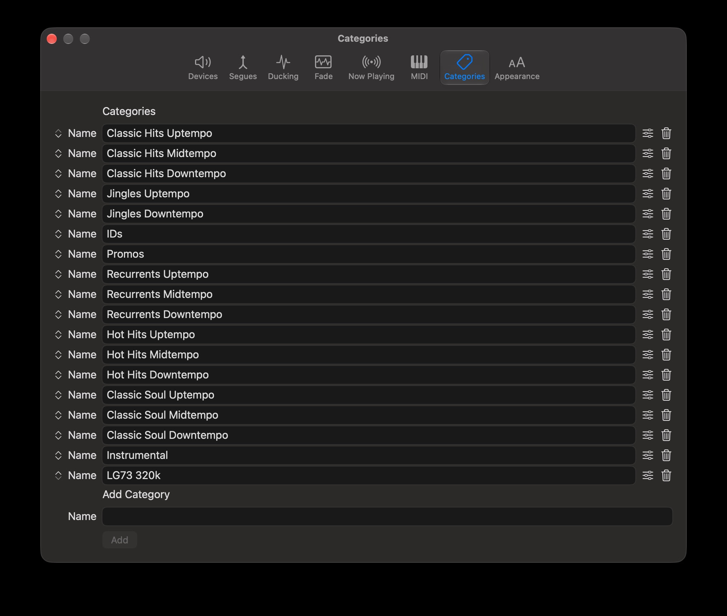The width and height of the screenshot is (727, 616).
Task: Click reorder handle for LG73 320k row
Action: [58, 475]
